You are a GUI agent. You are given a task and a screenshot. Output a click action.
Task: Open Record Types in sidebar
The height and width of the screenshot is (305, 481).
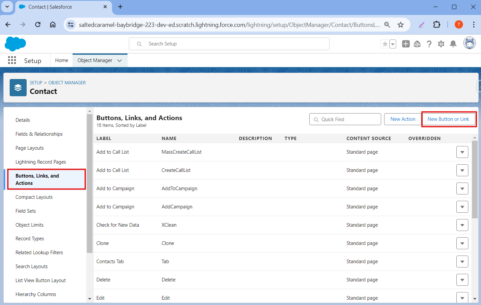tap(30, 239)
